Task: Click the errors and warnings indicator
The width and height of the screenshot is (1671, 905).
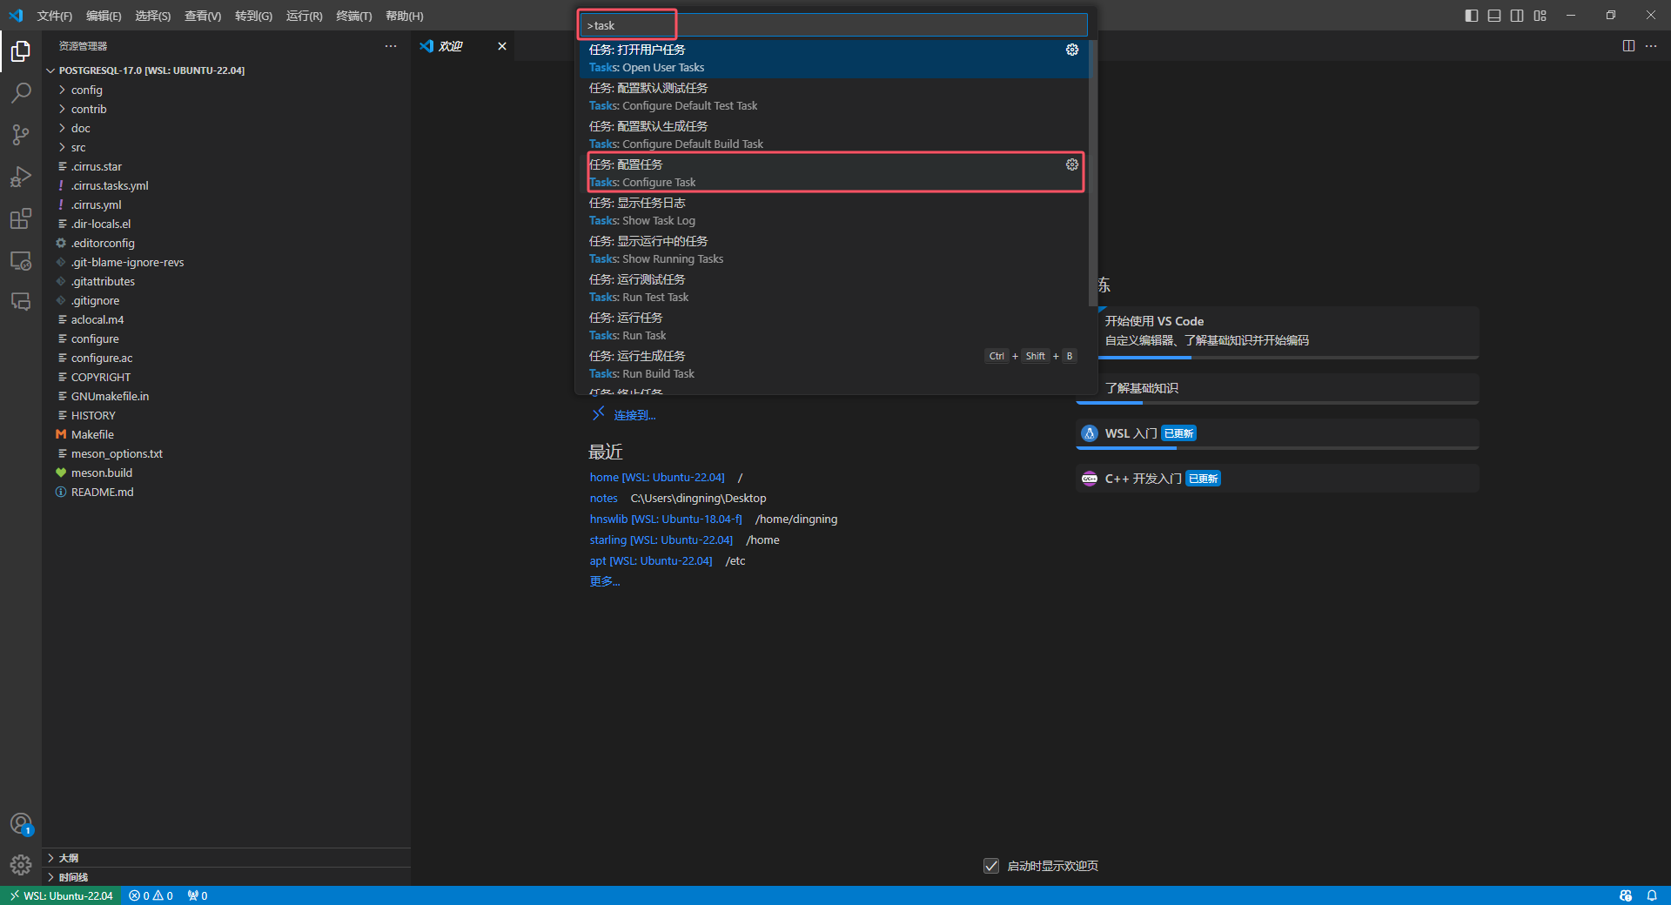Action: [x=150, y=895]
